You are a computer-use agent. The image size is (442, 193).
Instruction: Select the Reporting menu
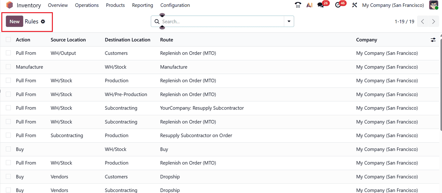(142, 5)
